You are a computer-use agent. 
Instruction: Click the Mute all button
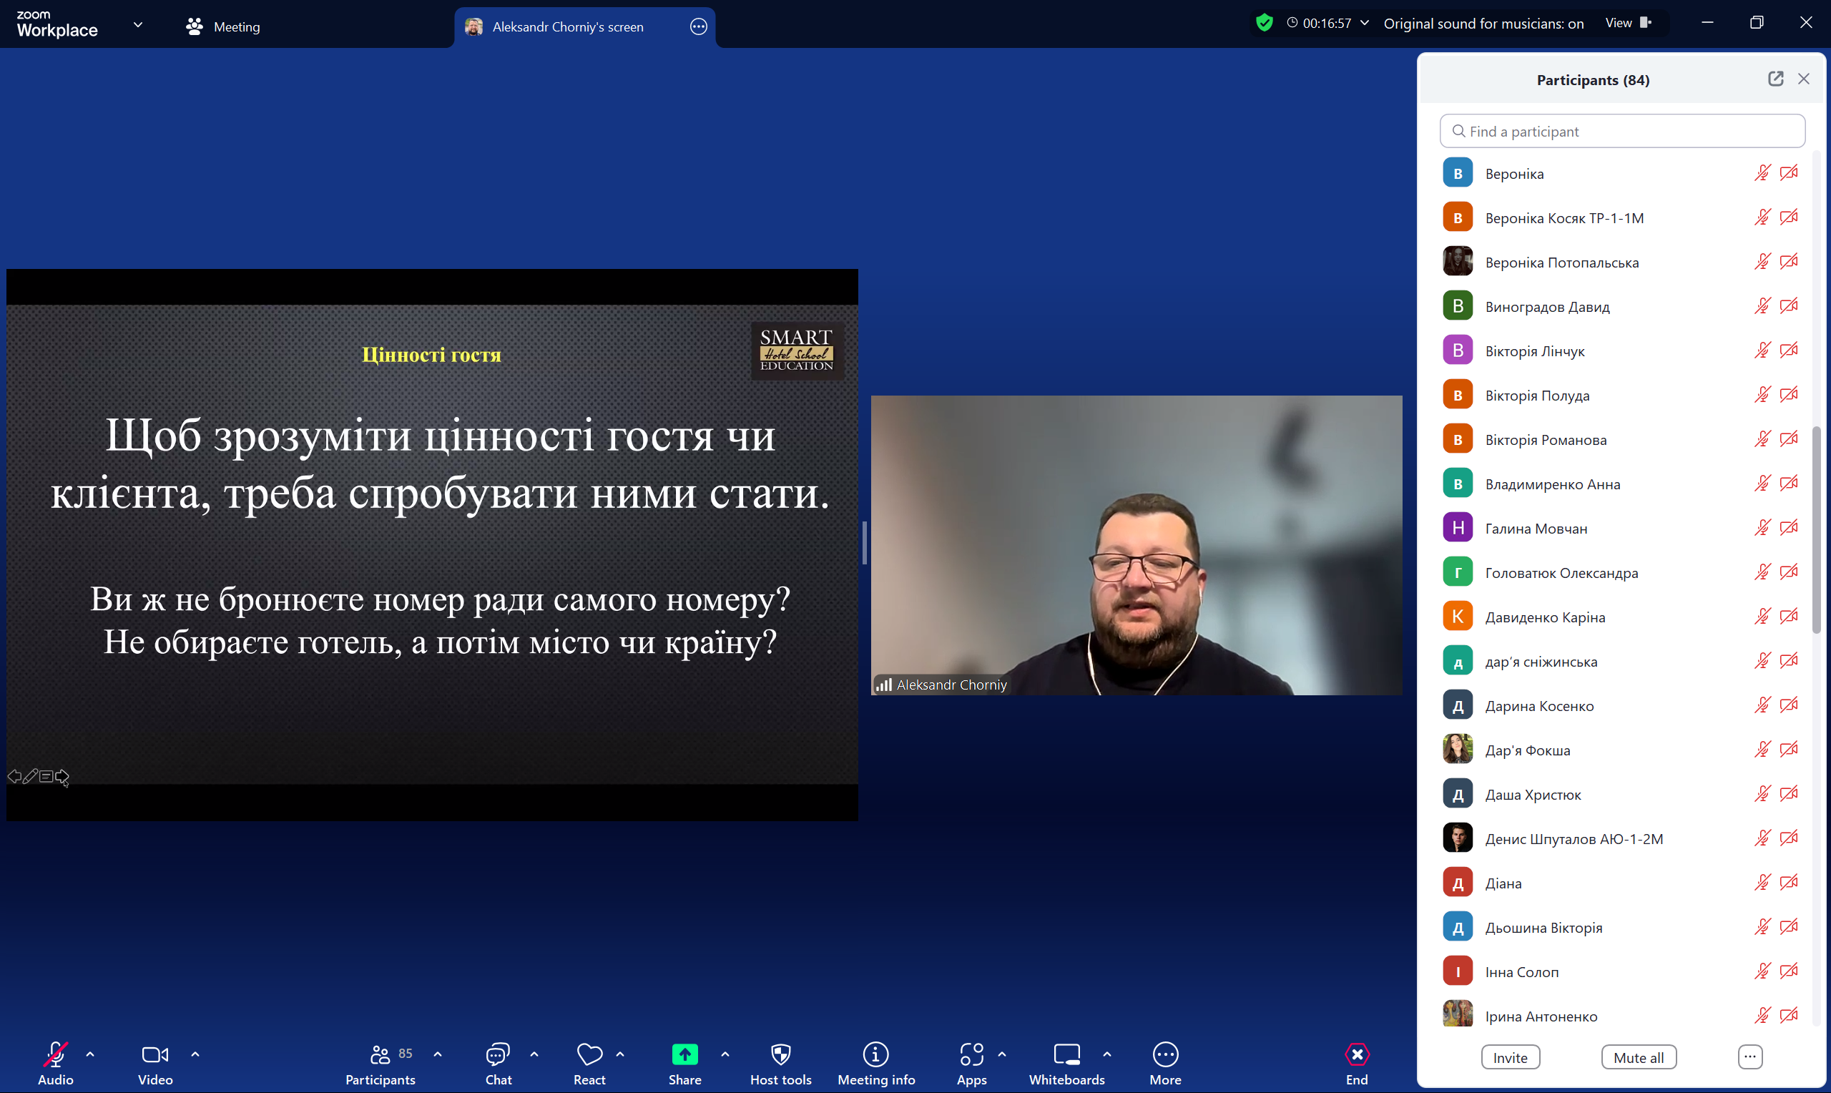[x=1638, y=1058]
